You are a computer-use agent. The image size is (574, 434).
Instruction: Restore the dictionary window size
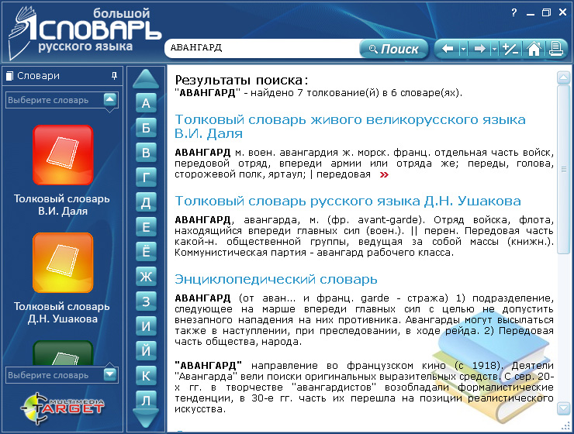546,12
